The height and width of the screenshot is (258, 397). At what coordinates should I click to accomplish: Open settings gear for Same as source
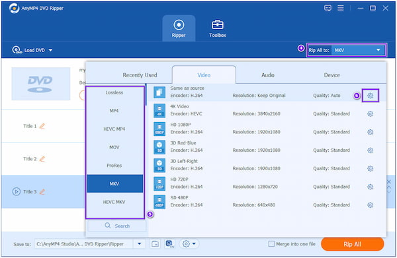tap(370, 96)
